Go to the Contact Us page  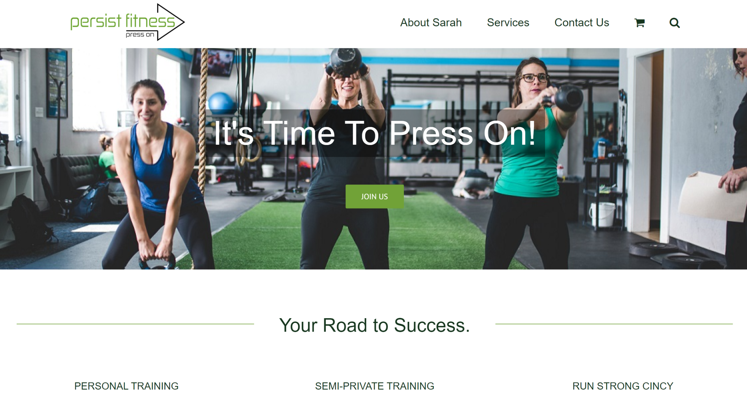[582, 23]
